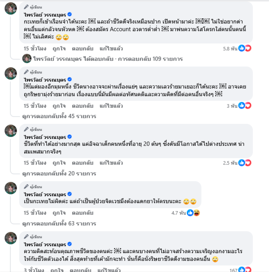The image size is (269, 272).
Task: Click reaction icons next to the 3 พัน count
Action: (x=244, y=106)
